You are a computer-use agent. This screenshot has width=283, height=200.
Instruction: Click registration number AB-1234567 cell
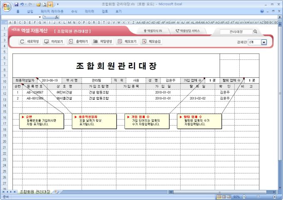(x=35, y=92)
